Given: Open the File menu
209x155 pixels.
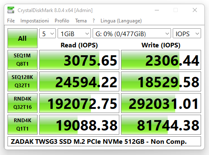Looking at the screenshot, I should tap(11, 21).
